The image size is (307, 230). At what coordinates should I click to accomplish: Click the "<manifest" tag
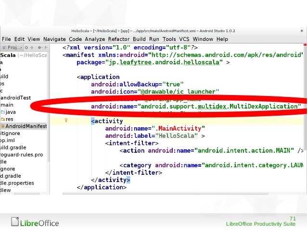[x=78, y=55]
